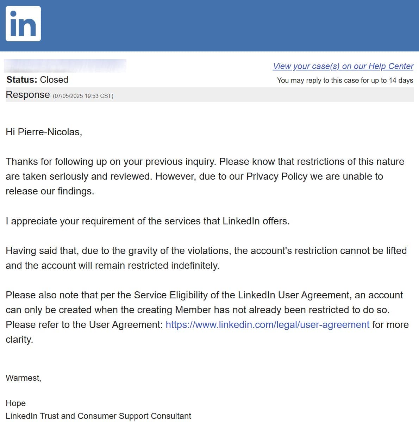
Task: Click the response timestamp 07/05/2025 19:53 CST
Action: 83,96
